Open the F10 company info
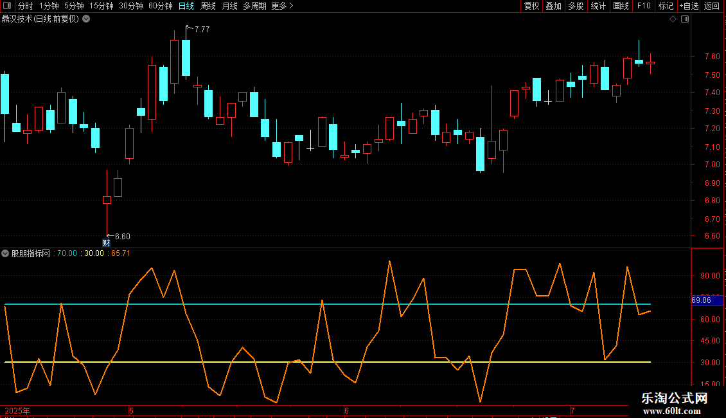 click(x=644, y=6)
